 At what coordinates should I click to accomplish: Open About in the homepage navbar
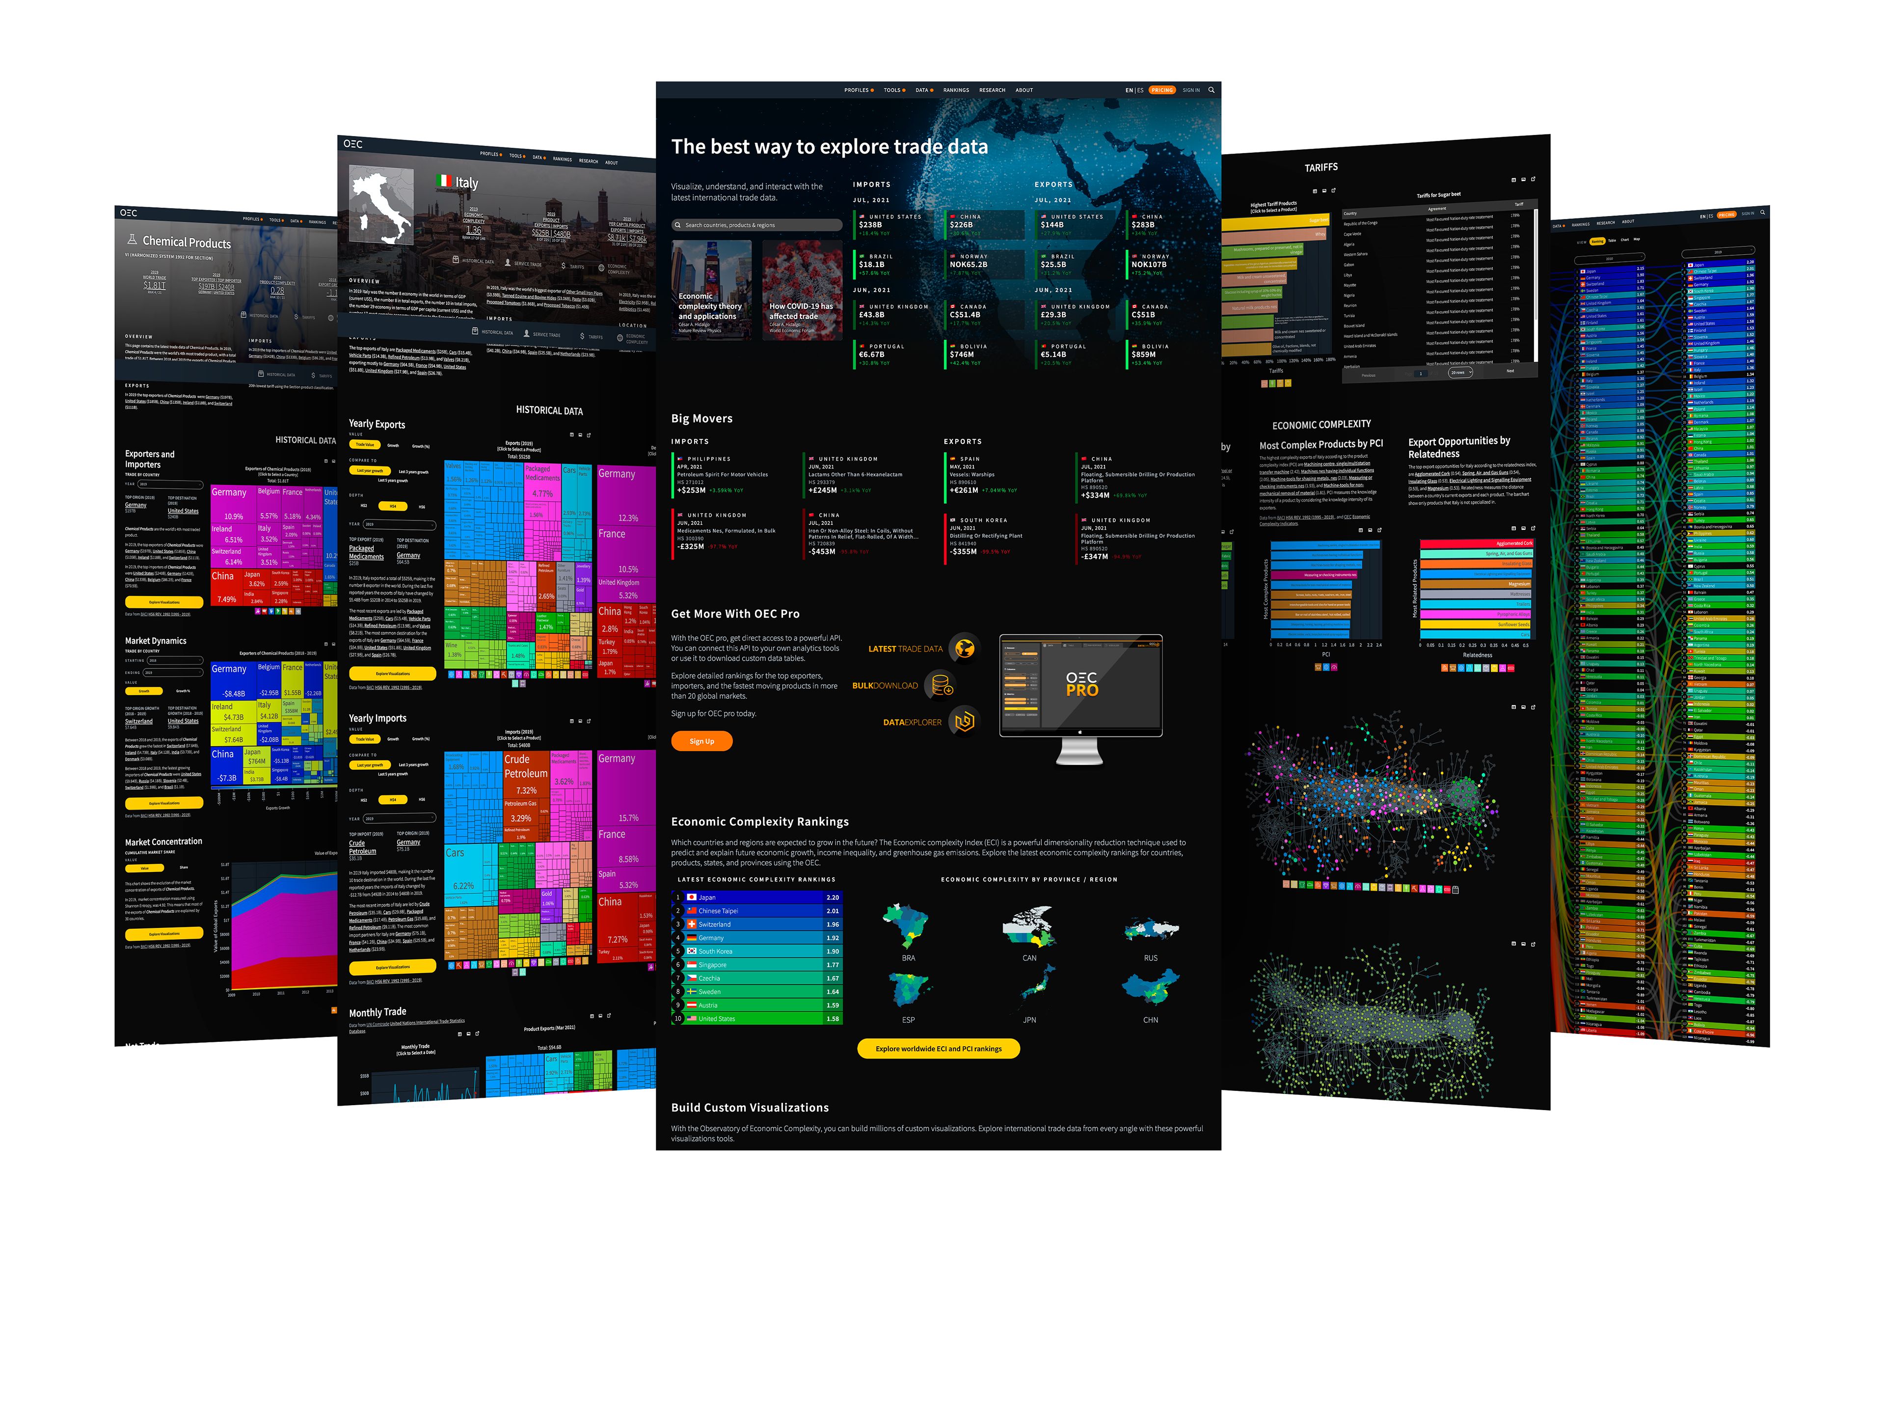[1024, 90]
